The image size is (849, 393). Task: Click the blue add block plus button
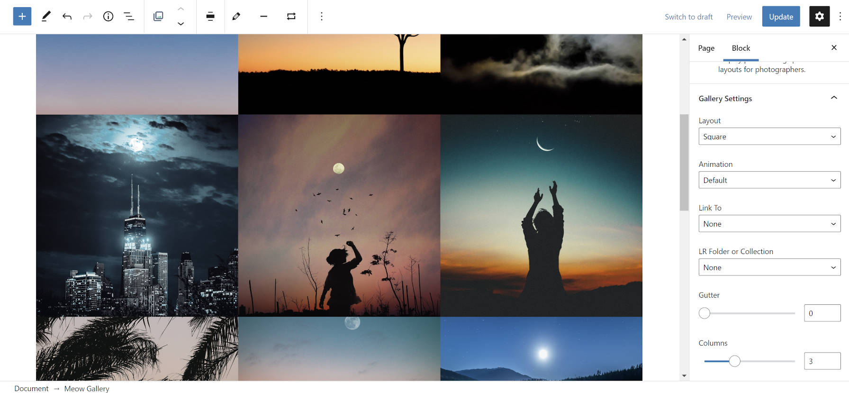tap(22, 17)
